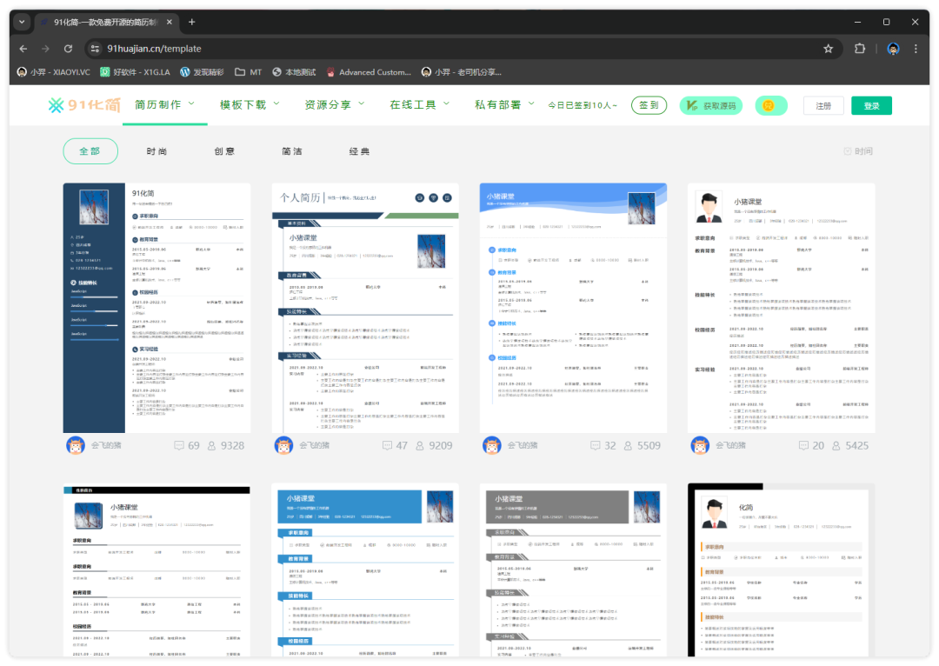The image size is (939, 666).
Task: Open MT bookmarks folder
Action: click(249, 72)
